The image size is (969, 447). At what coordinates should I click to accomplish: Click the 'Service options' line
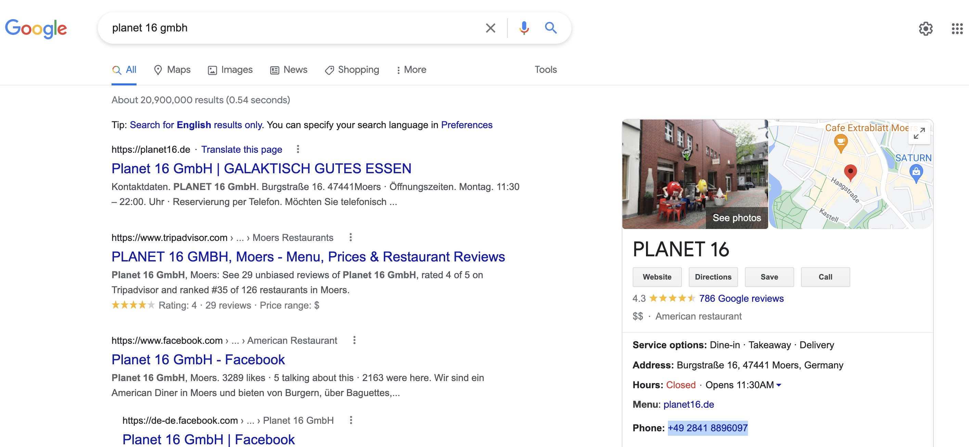733,345
